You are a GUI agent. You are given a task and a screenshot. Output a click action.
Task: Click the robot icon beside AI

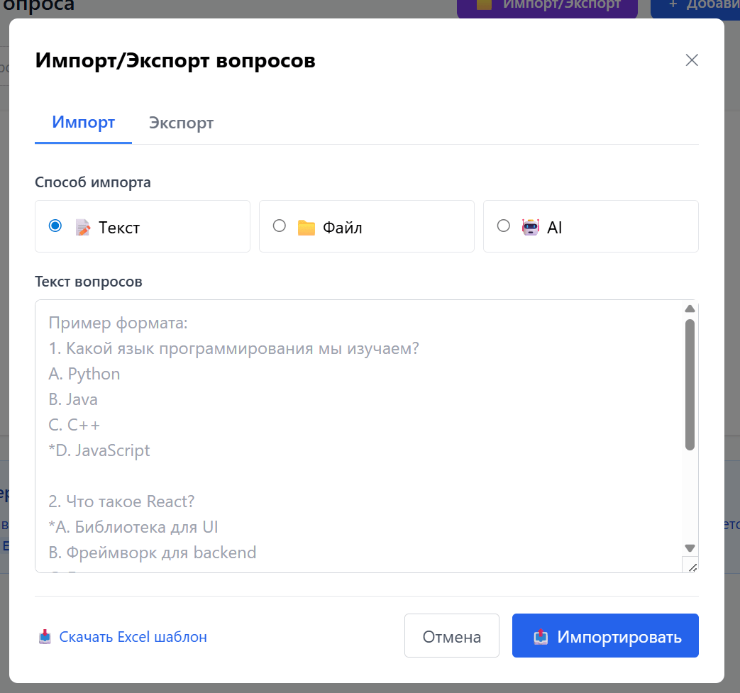531,227
